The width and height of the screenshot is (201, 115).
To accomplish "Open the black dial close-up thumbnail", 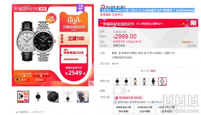I will pyautogui.click(x=53, y=97).
